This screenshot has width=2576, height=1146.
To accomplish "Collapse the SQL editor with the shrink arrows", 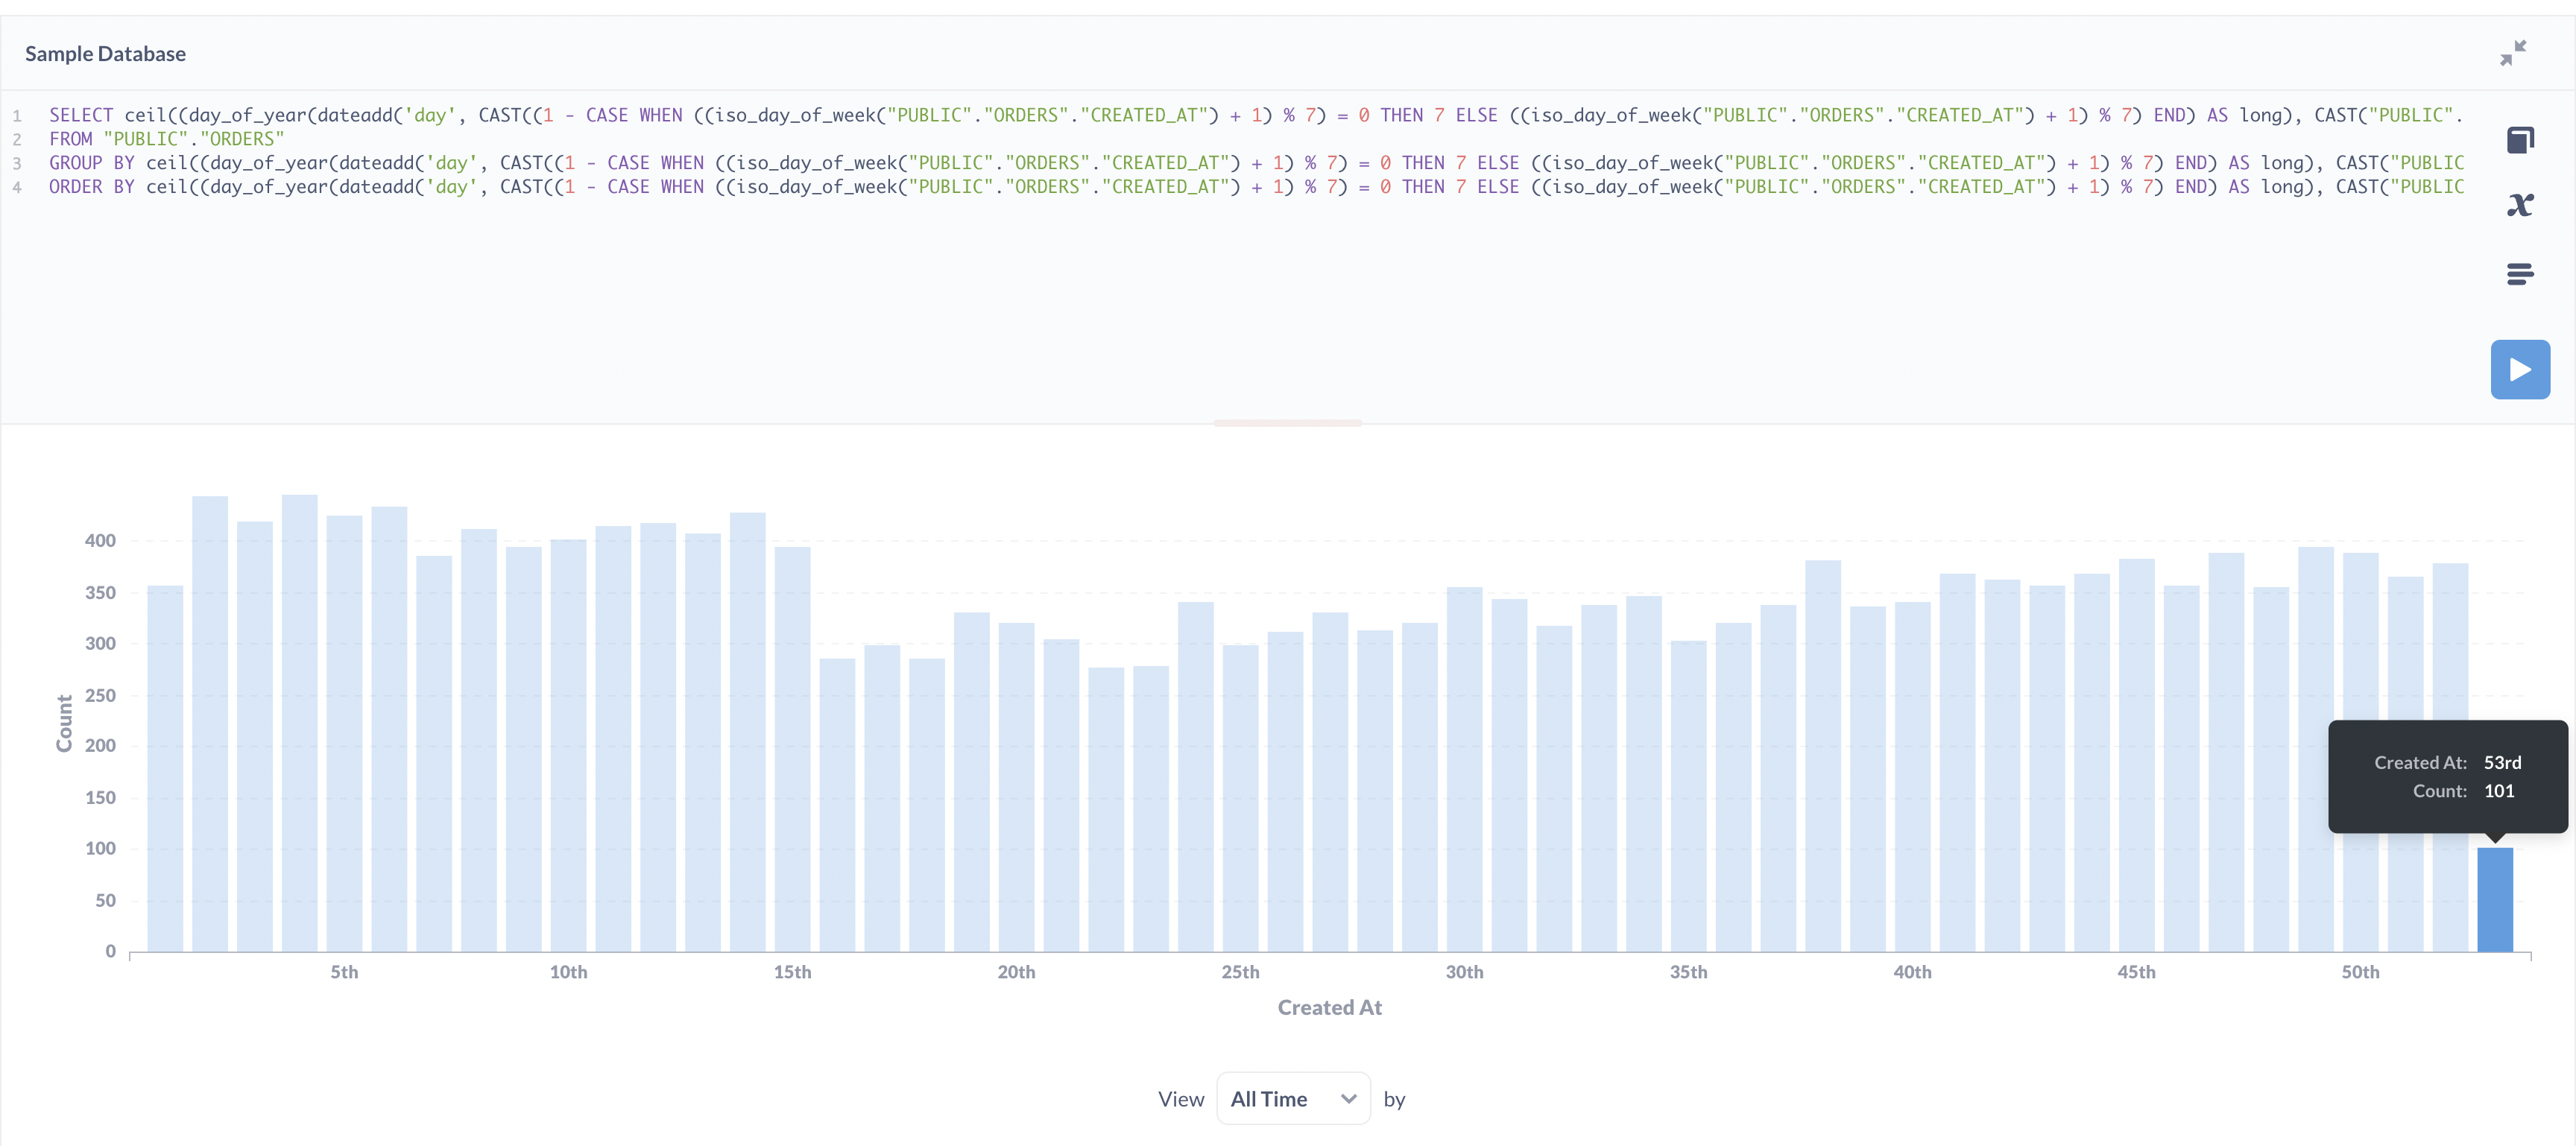I will click(x=2514, y=52).
